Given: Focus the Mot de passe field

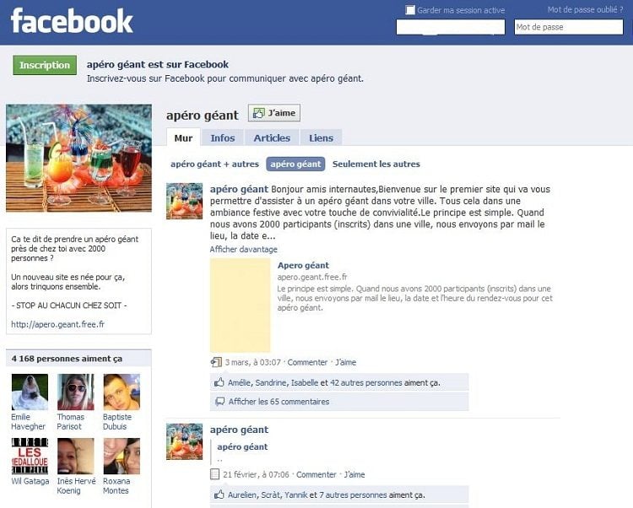Looking at the screenshot, I should click(568, 27).
